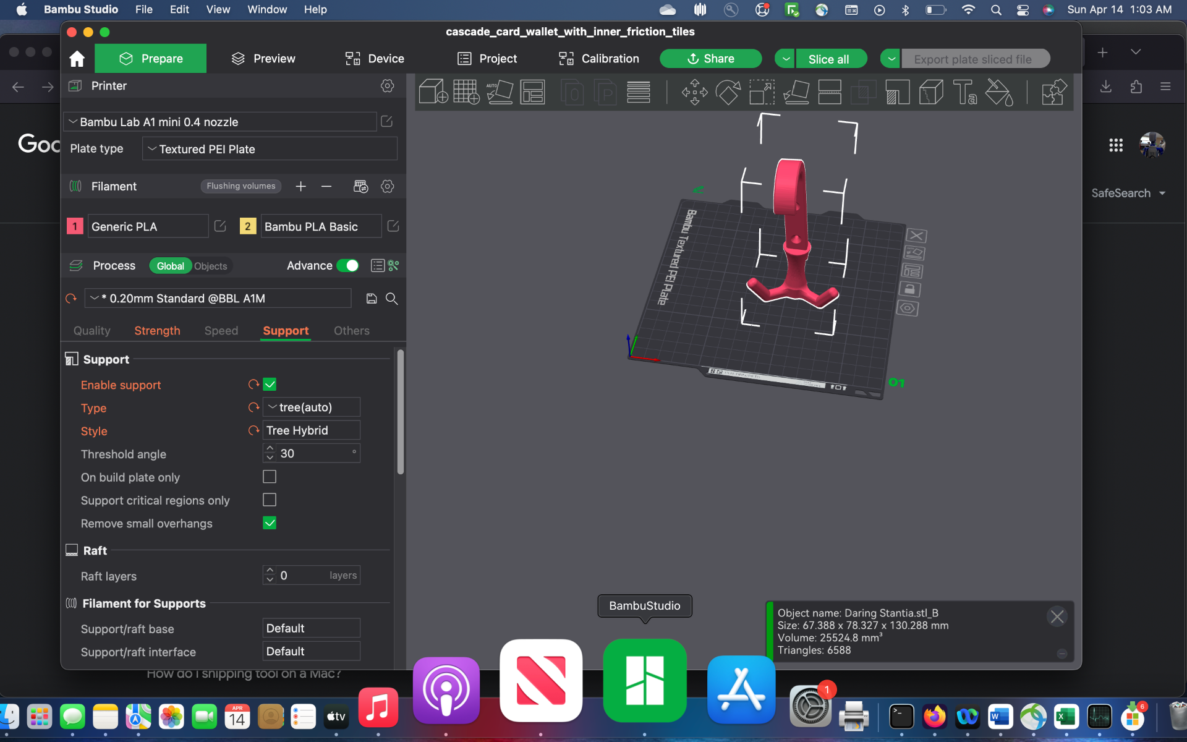Screen dimensions: 1187x742
Task: Toggle the Advance switch off
Action: point(348,265)
